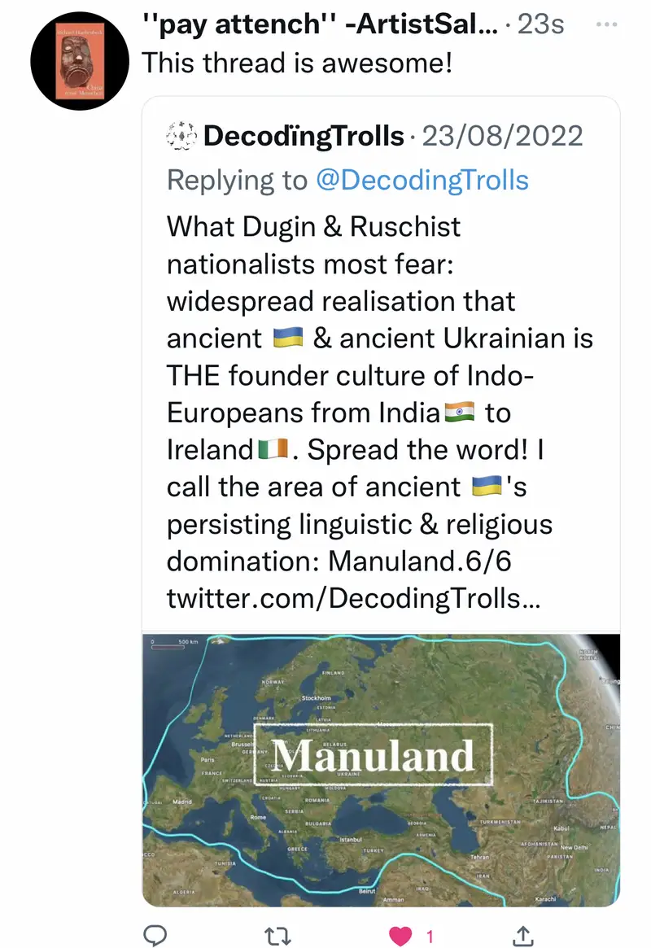This screenshot has height=948, width=651.
Task: Follow the @DecodingTrolls mention link
Action: point(422,180)
